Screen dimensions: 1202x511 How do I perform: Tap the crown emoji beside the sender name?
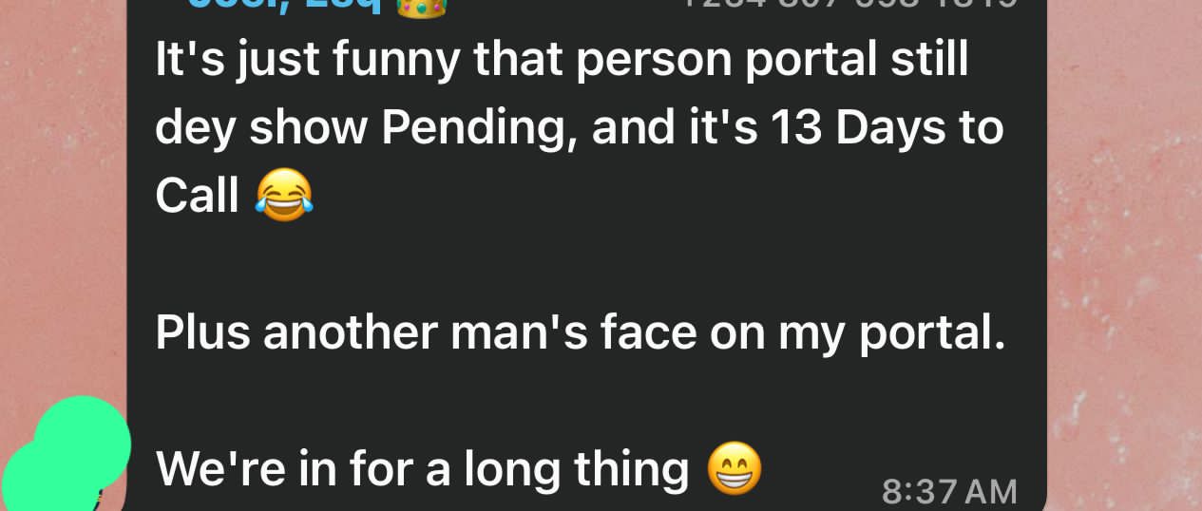pyautogui.click(x=420, y=7)
